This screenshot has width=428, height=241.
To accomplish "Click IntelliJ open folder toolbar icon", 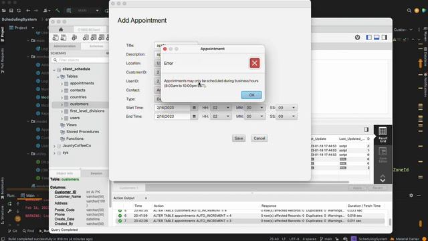I will point(3,11).
